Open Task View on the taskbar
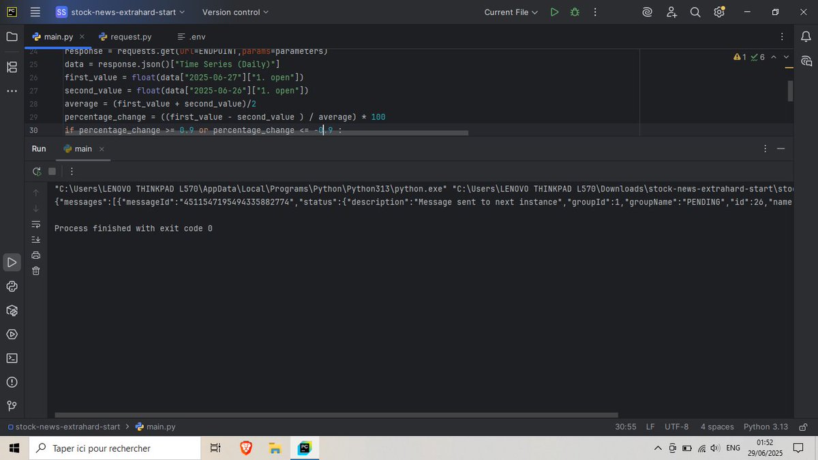This screenshot has width=818, height=460. click(x=215, y=448)
